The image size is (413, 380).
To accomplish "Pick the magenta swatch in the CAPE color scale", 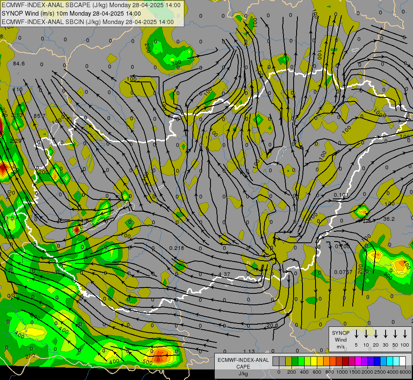I will click(359, 361).
